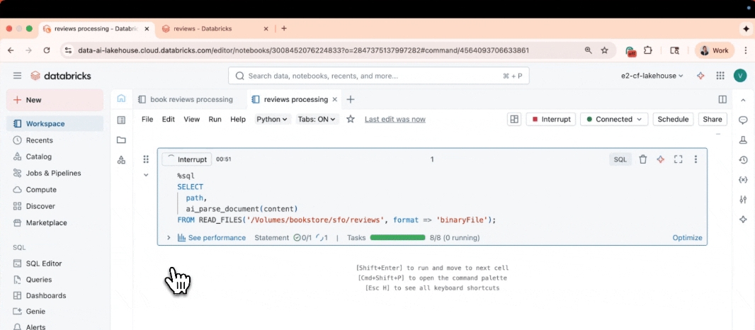Expand the e2-cf-lakehouse workspace selector
This screenshot has height=330, width=755.
(x=652, y=76)
